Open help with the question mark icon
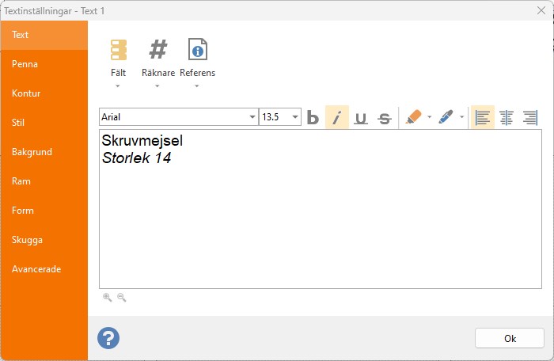Screen dimensions: 554x361 click(x=108, y=338)
